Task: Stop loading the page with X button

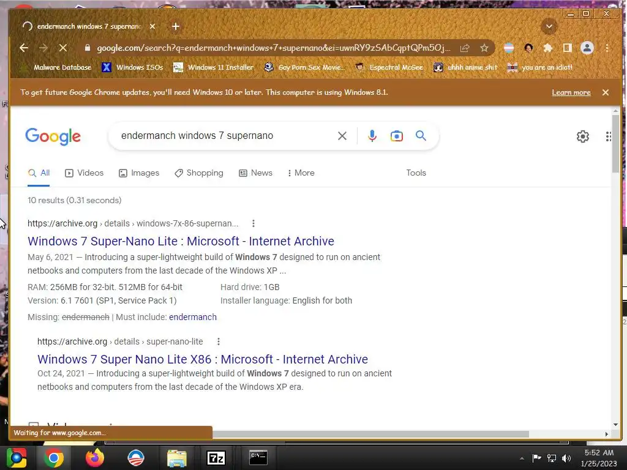Action: [x=63, y=48]
